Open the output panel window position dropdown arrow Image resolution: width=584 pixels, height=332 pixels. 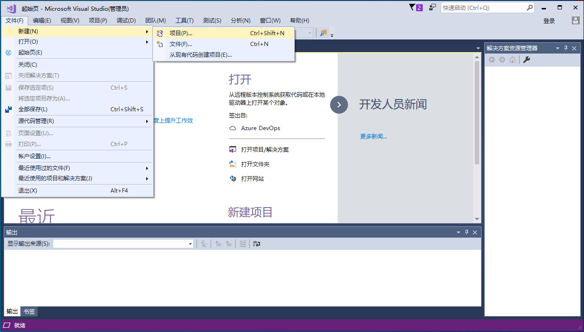(x=458, y=232)
